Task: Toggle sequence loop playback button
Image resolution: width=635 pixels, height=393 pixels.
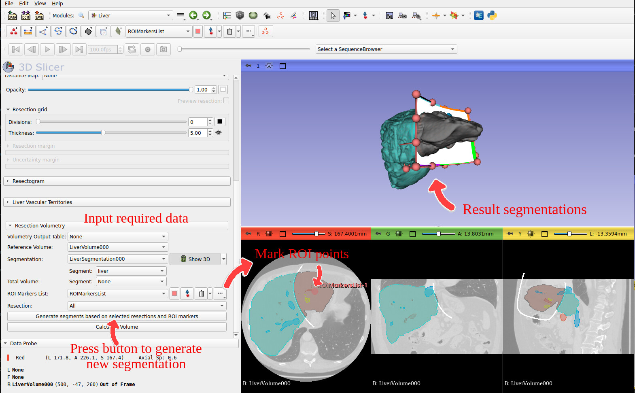Action: pos(132,49)
